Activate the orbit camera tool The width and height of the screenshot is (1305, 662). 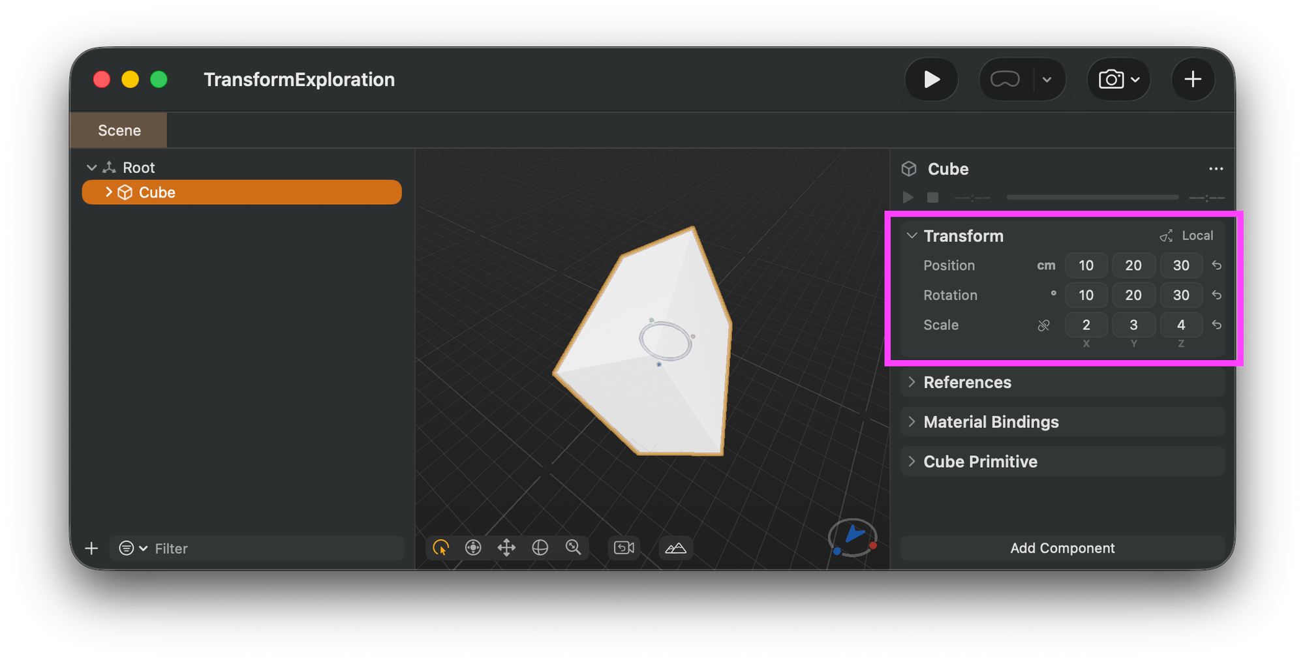(x=473, y=547)
